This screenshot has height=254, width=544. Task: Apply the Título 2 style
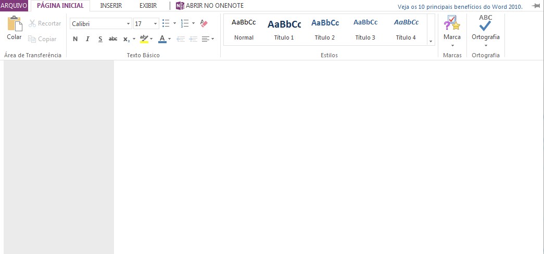coord(325,30)
